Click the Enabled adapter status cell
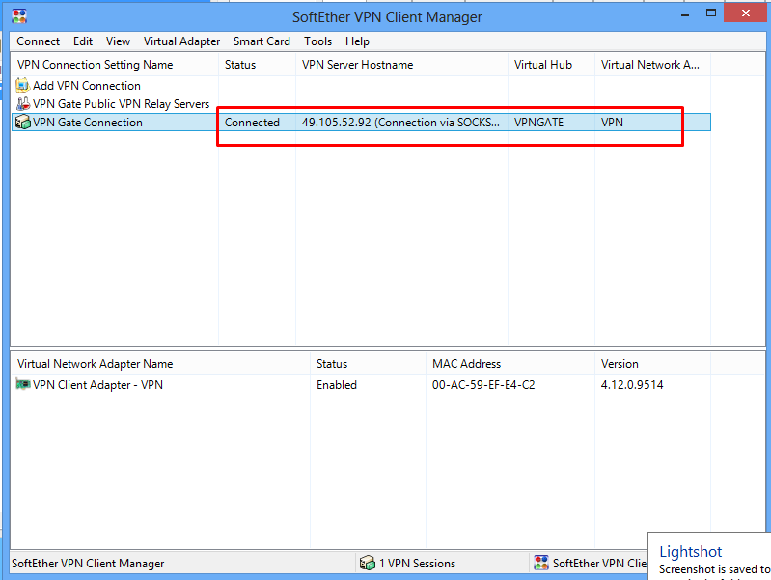Image resolution: width=771 pixels, height=580 pixels. click(337, 385)
